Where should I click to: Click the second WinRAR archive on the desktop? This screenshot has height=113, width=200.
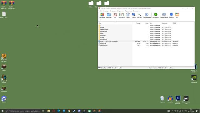pyautogui.click(x=12, y=5)
